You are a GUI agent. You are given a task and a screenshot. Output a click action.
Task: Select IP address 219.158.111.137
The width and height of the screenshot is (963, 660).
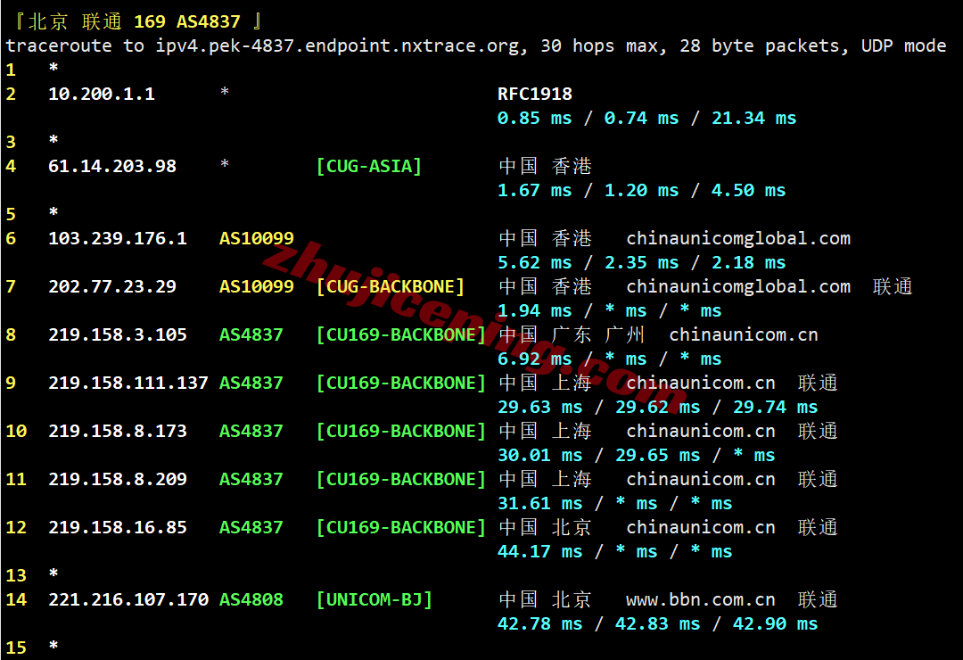point(128,383)
